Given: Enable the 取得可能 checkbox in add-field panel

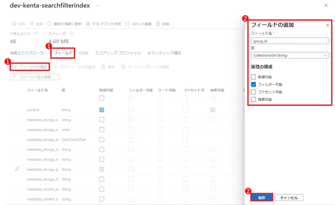Looking at the screenshot, I should coord(253,77).
